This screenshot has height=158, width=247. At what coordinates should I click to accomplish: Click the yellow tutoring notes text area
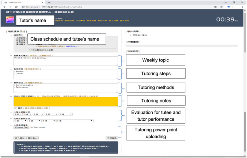tap(66, 101)
